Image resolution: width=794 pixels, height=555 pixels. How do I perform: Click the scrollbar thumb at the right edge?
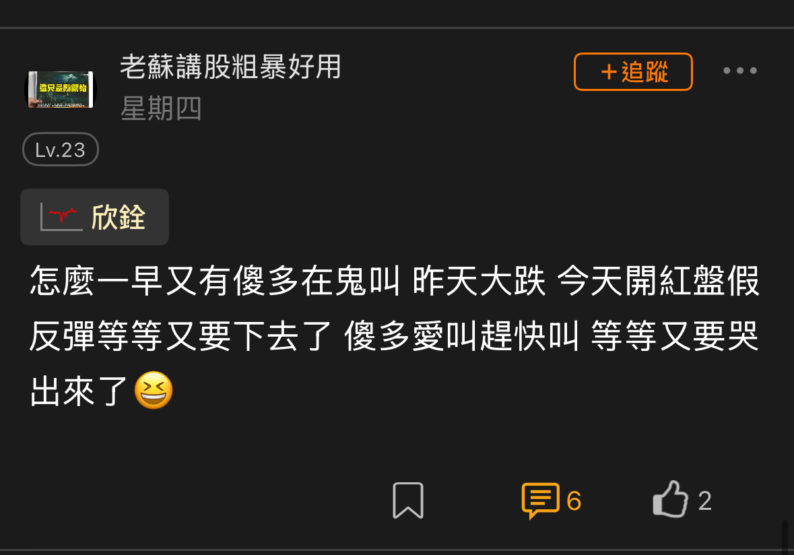click(785, 537)
